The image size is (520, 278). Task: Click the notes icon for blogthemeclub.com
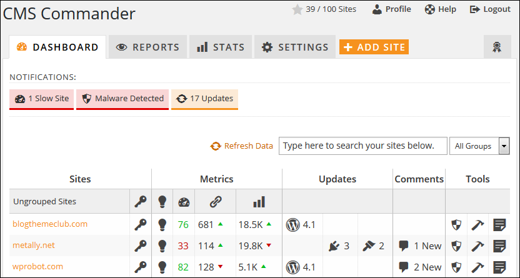pyautogui.click(x=499, y=225)
